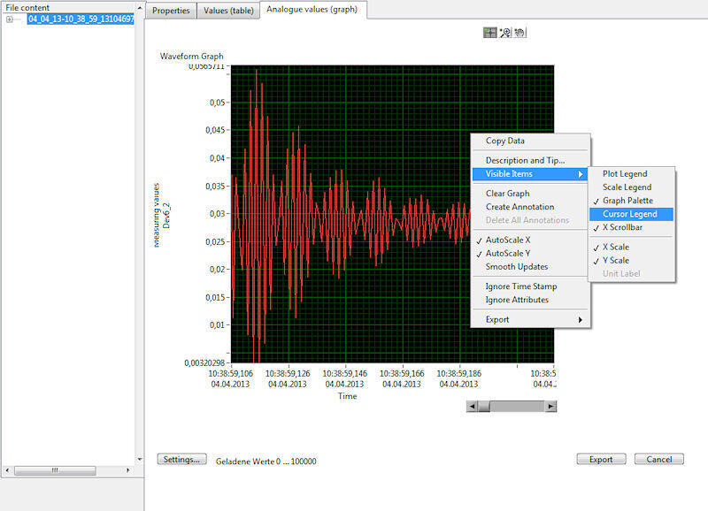Image resolution: width=708 pixels, height=511 pixels.
Task: Select the pan hand tool above the graph
Action: click(518, 33)
